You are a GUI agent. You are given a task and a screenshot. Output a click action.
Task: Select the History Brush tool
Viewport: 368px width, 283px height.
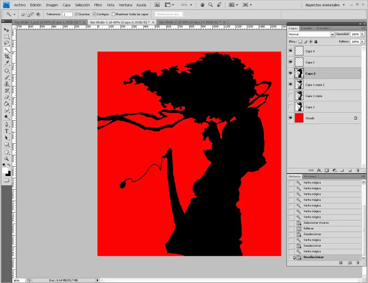[6, 91]
